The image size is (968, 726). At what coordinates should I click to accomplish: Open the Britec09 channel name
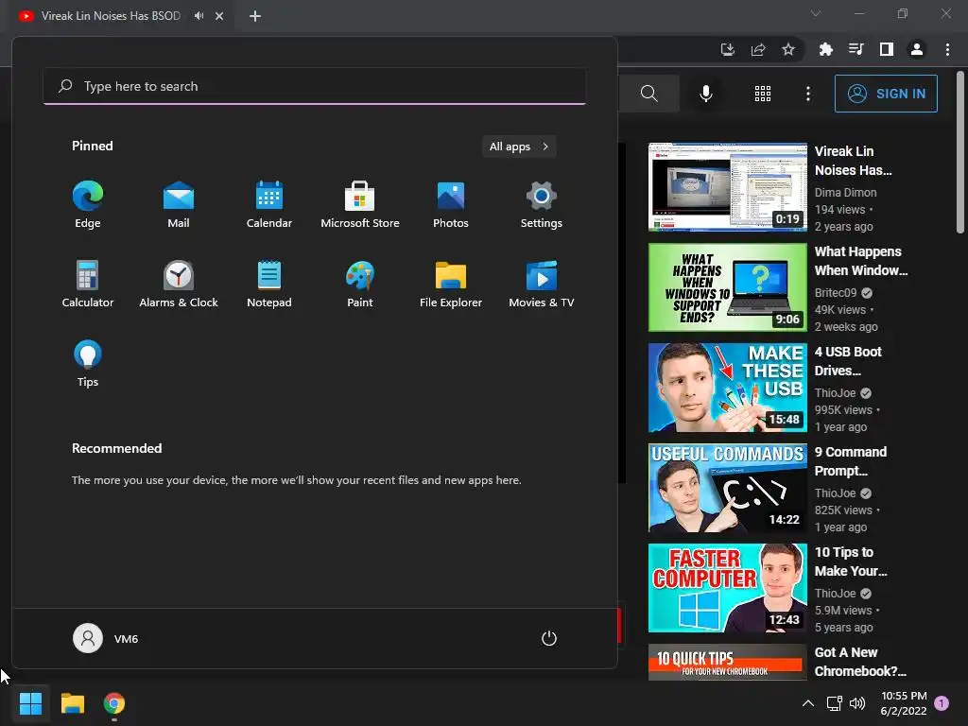[836, 293]
